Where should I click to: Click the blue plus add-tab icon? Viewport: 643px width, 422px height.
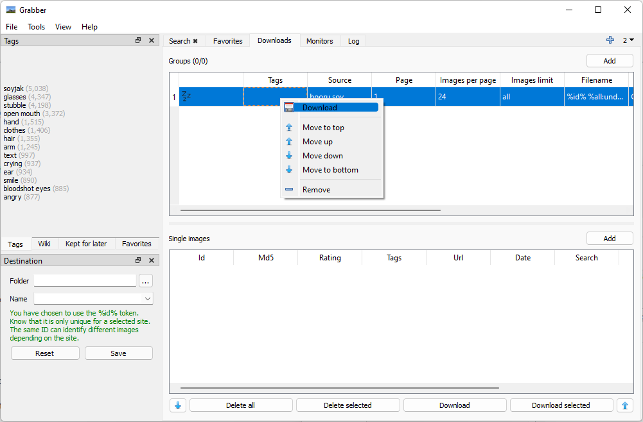(610, 40)
